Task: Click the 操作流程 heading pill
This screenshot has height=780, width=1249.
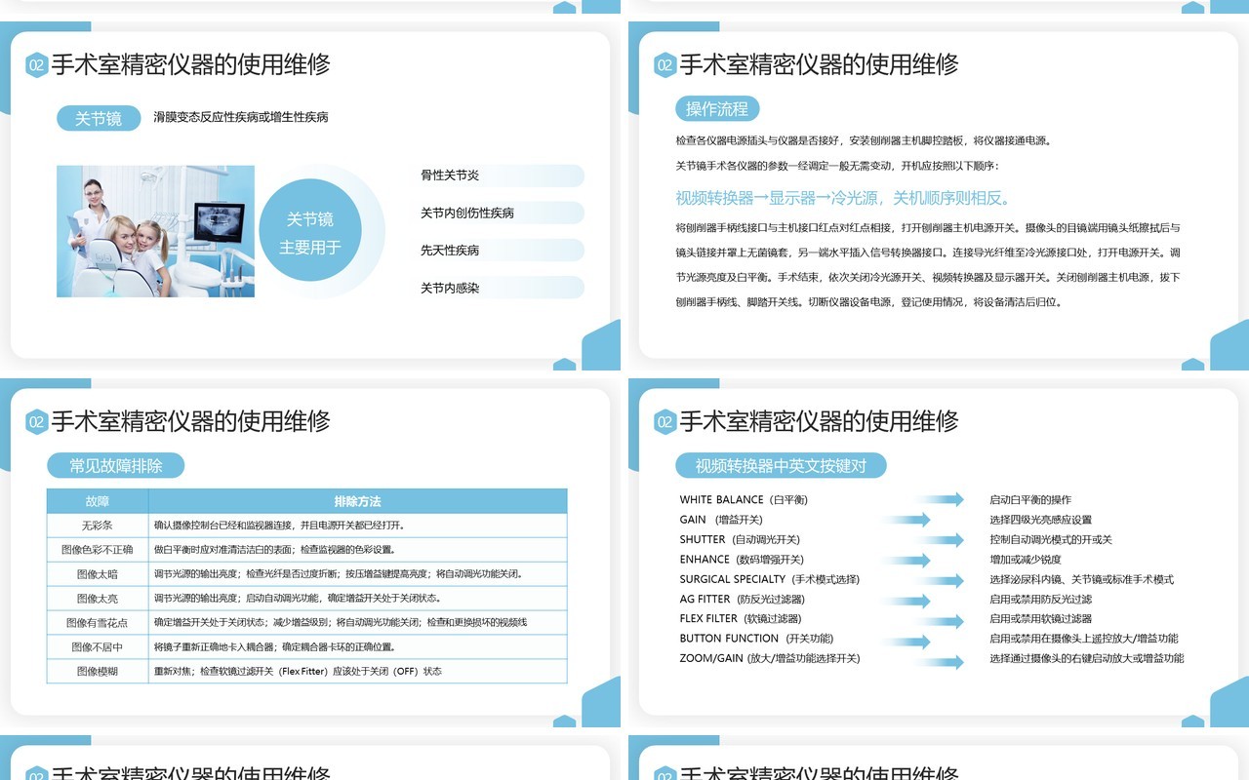Action: (x=717, y=108)
